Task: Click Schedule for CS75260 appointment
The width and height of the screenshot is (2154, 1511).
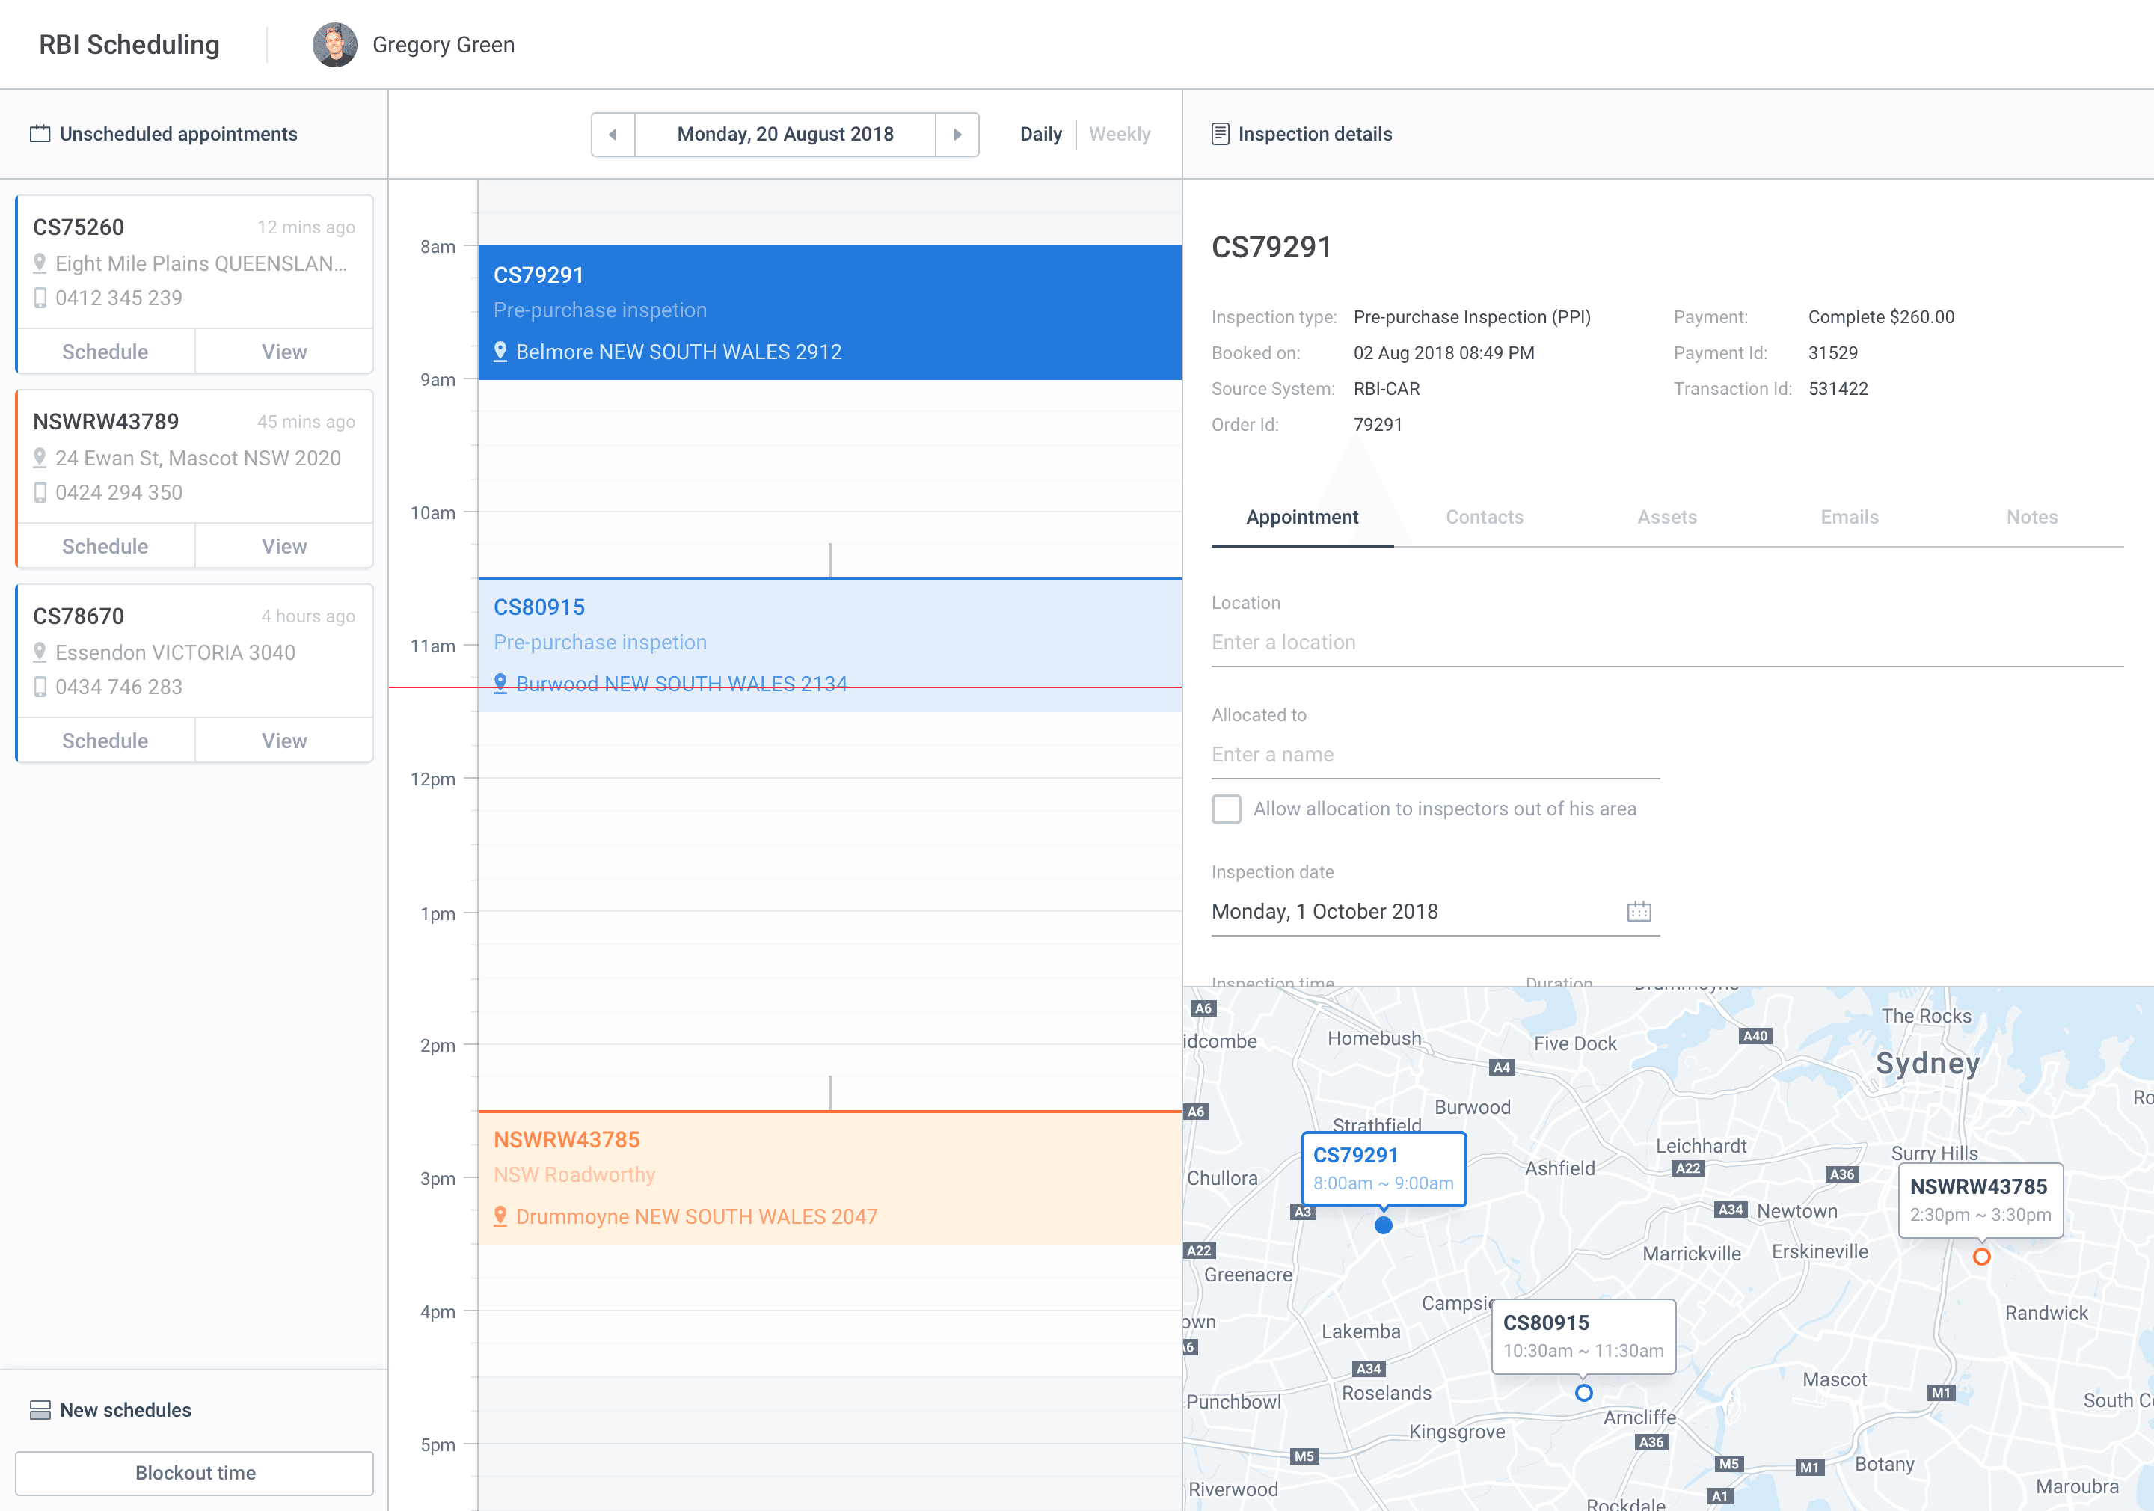Action: (x=105, y=352)
